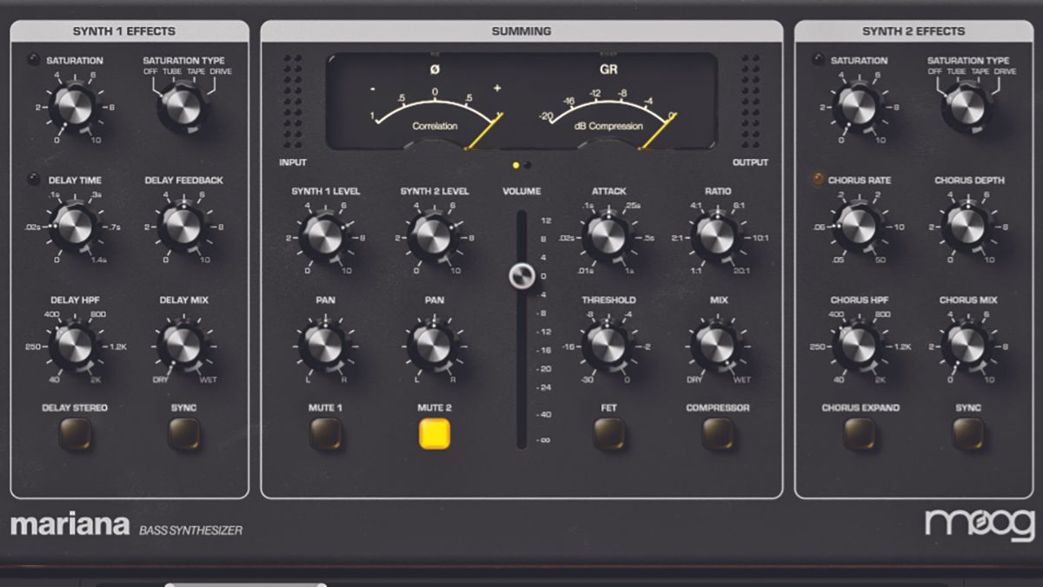
Task: Turn the Delay HPF knob
Action: tap(74, 347)
